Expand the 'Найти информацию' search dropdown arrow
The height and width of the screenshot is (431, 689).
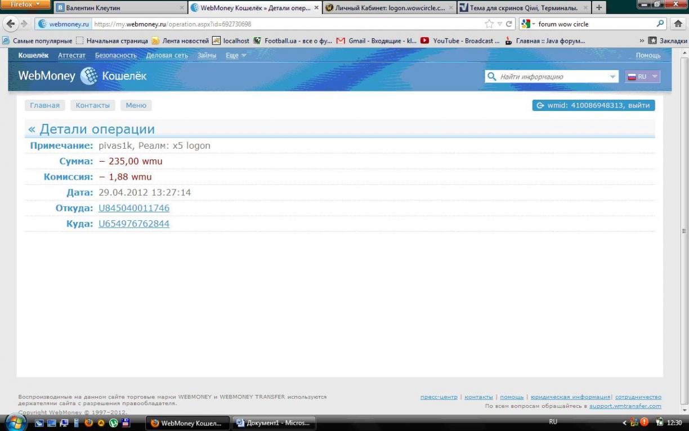(x=612, y=77)
